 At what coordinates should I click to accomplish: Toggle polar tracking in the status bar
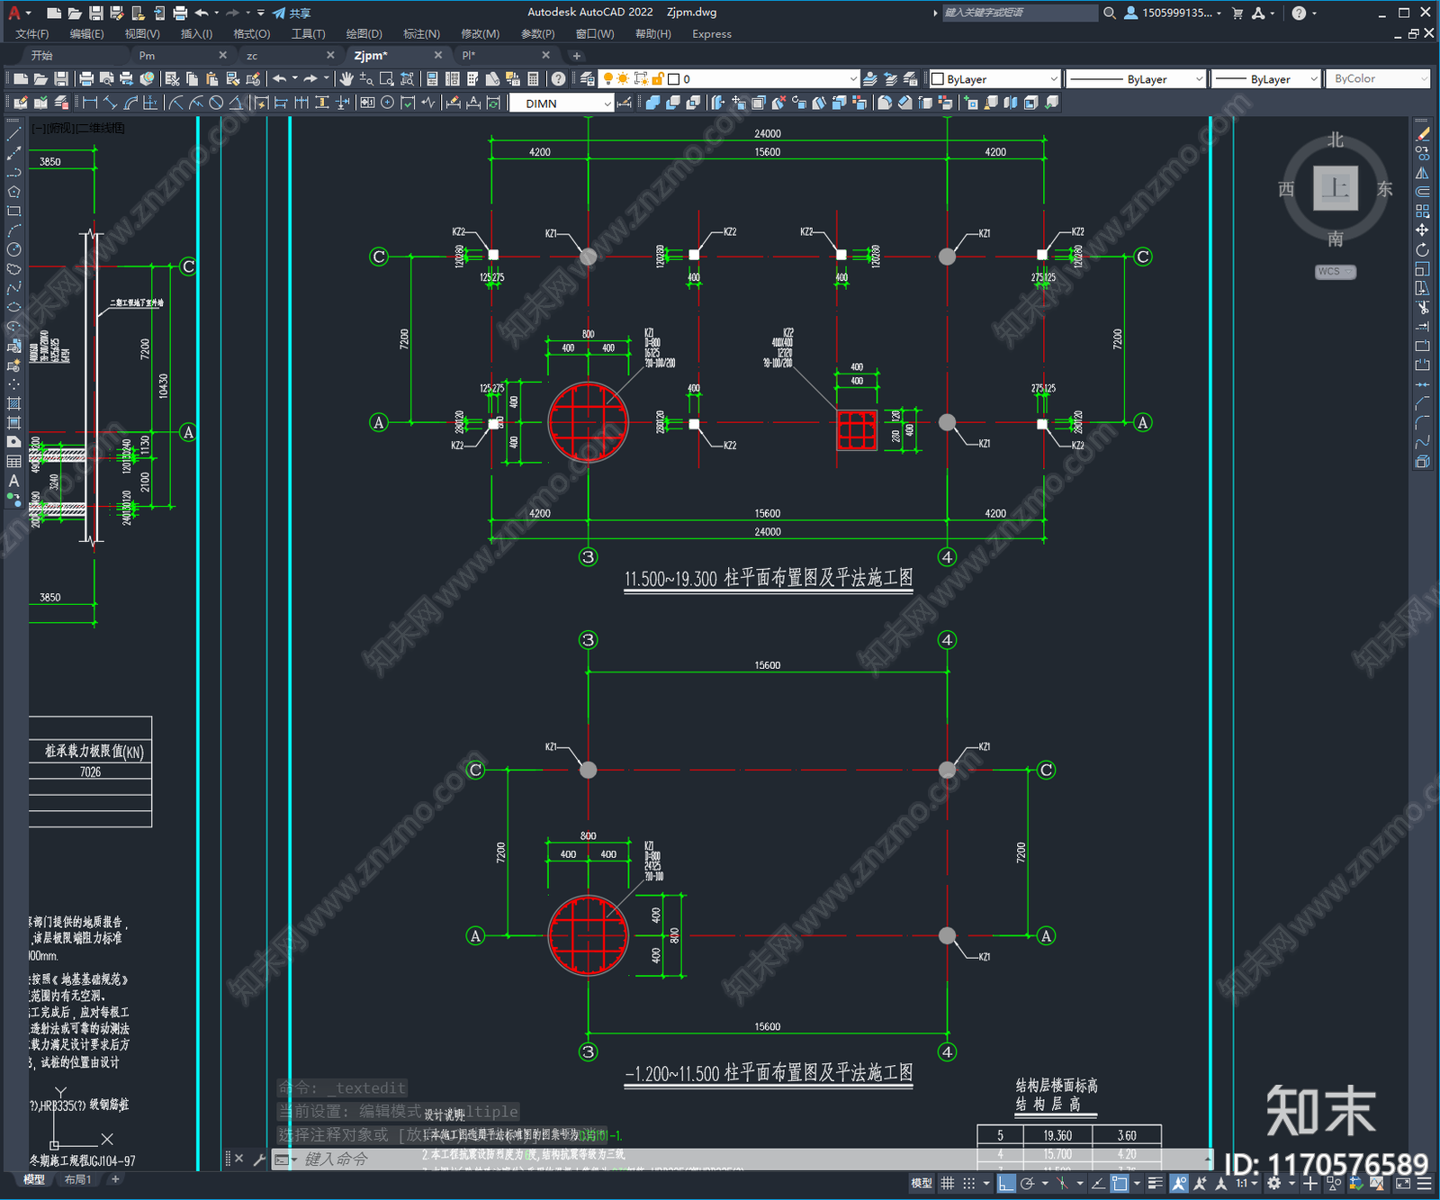(x=1028, y=1183)
